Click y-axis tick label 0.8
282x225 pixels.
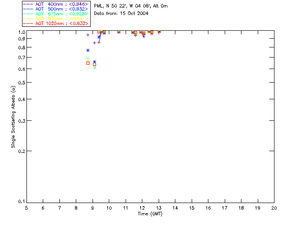(22, 47)
